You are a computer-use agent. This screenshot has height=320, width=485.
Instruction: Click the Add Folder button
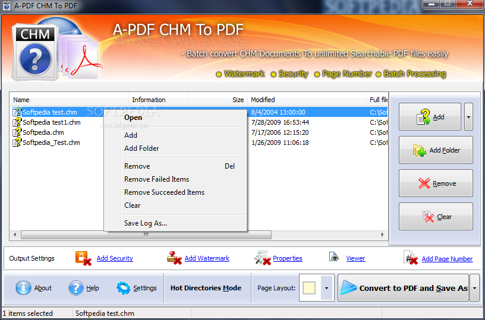(436, 150)
